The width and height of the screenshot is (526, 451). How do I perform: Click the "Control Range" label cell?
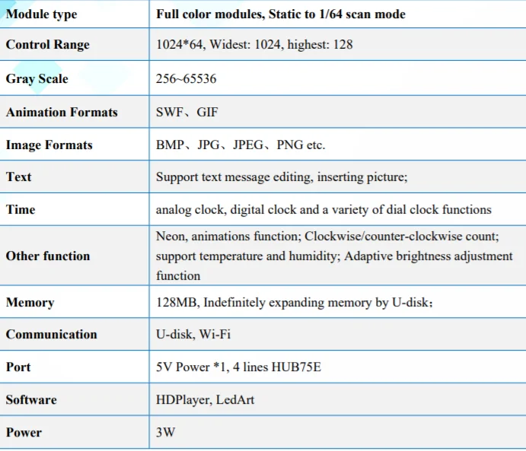point(47,45)
